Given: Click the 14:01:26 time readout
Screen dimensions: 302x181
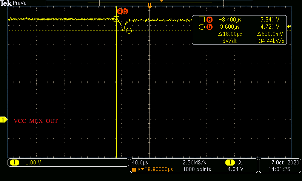Looking at the screenshot, I should point(279,169).
